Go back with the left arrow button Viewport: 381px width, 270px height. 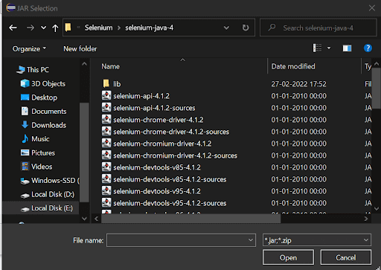pyautogui.click(x=13, y=28)
